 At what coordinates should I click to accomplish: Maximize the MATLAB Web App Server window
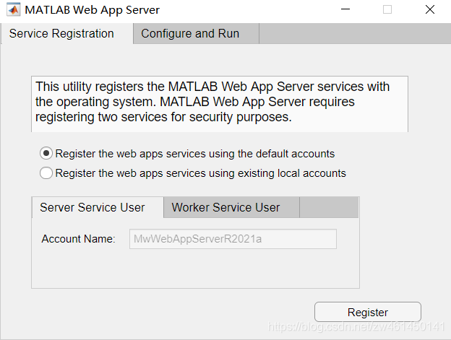[387, 10]
